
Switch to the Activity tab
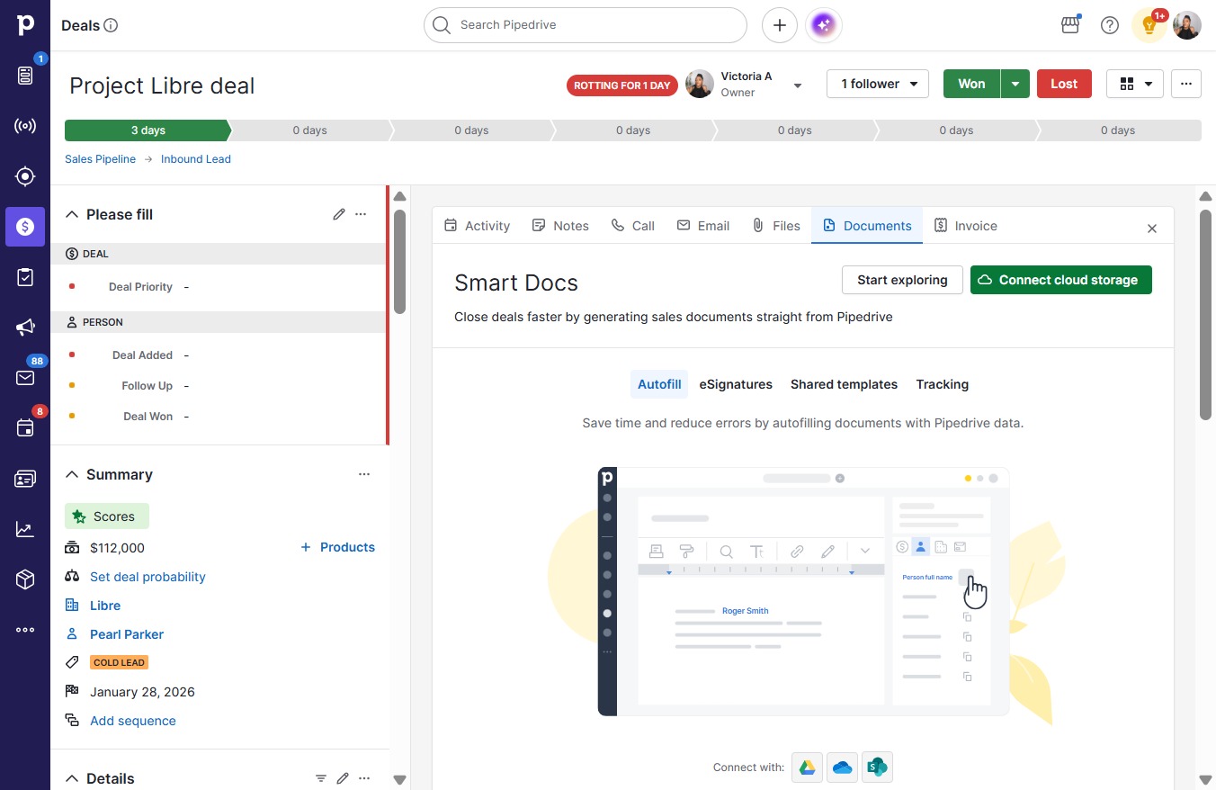pyautogui.click(x=478, y=226)
